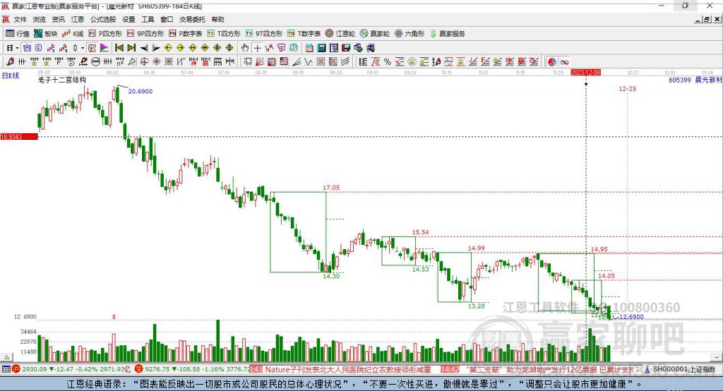
Task: Click the 深 index status bar icon
Action: [x=139, y=369]
